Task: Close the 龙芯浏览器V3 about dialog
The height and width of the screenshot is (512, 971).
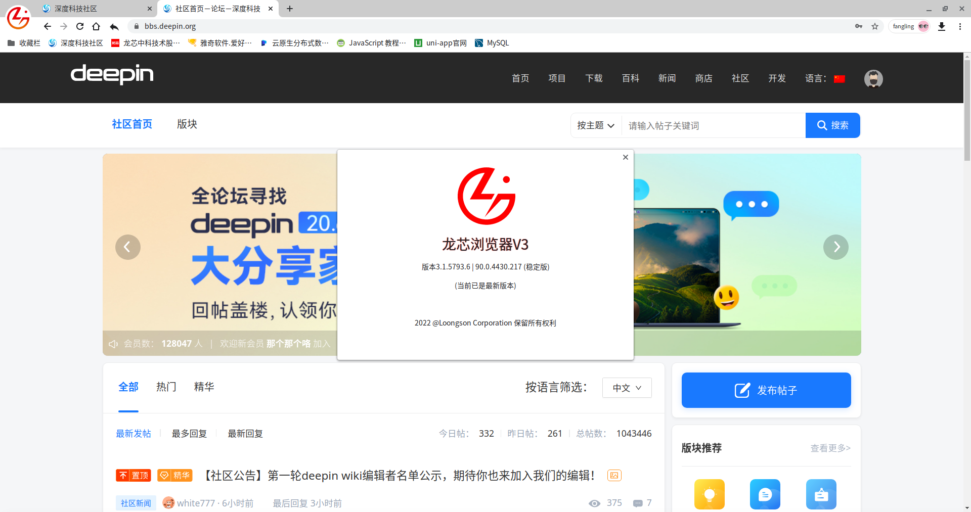Action: pyautogui.click(x=626, y=157)
